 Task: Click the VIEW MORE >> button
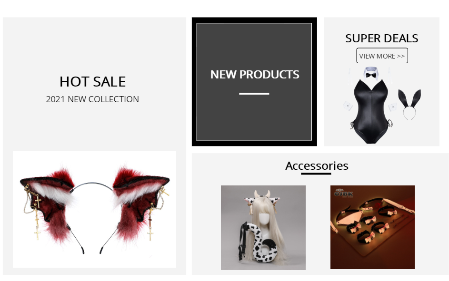382,56
